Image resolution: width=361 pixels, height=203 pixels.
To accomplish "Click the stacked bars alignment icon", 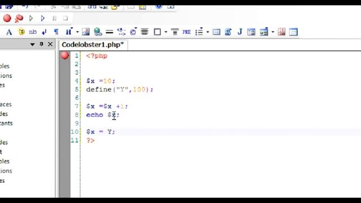I will coord(175,32).
